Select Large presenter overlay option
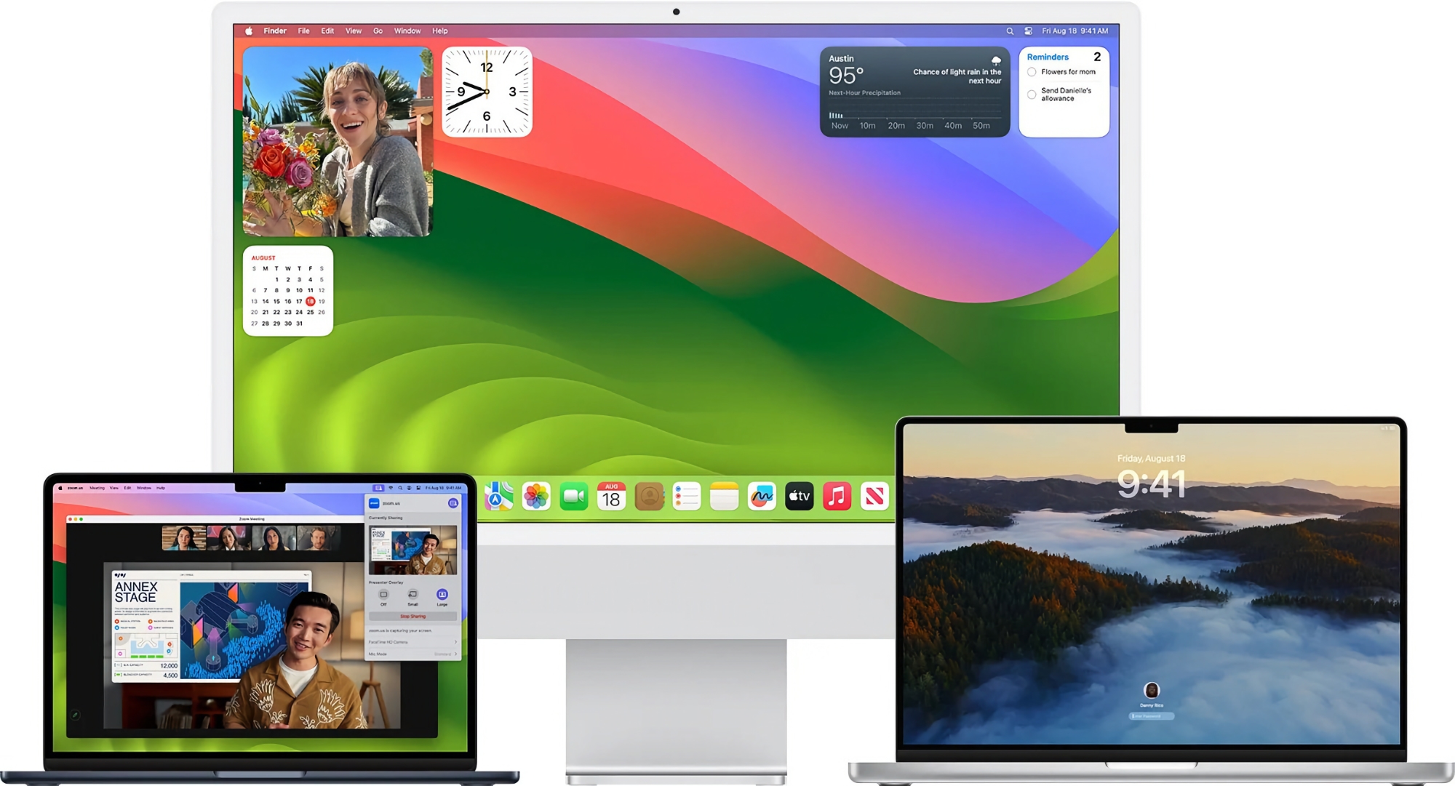Viewport: 1455px width, 786px height. click(x=442, y=595)
